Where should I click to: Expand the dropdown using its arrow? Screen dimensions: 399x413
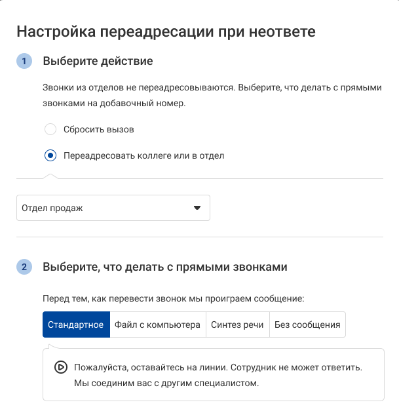point(197,208)
